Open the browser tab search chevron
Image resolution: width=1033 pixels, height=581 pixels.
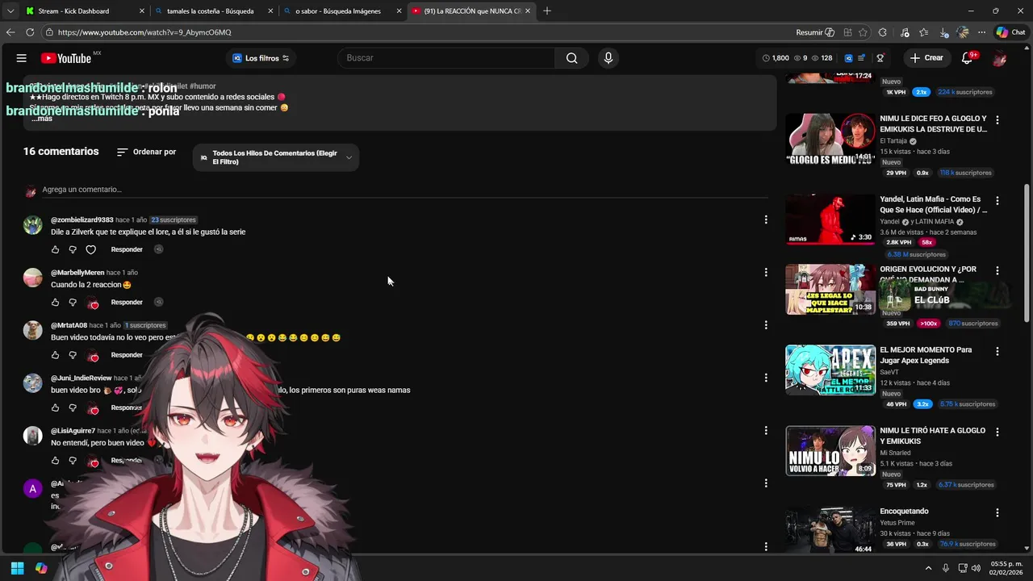point(10,11)
